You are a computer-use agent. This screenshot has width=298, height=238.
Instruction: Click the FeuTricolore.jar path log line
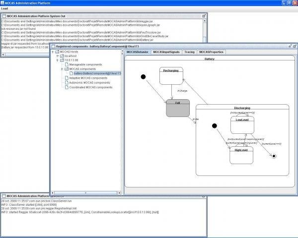coord(81,32)
